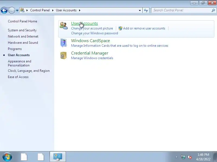Click Add or remove user accounts
Viewport: 217px width, 162px height.
(x=144, y=28)
